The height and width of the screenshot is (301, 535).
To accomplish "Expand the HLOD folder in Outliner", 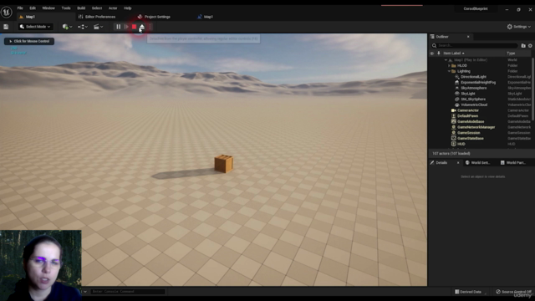I will coord(449,65).
